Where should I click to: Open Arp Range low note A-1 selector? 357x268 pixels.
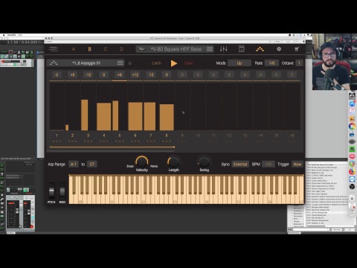pyautogui.click(x=74, y=165)
